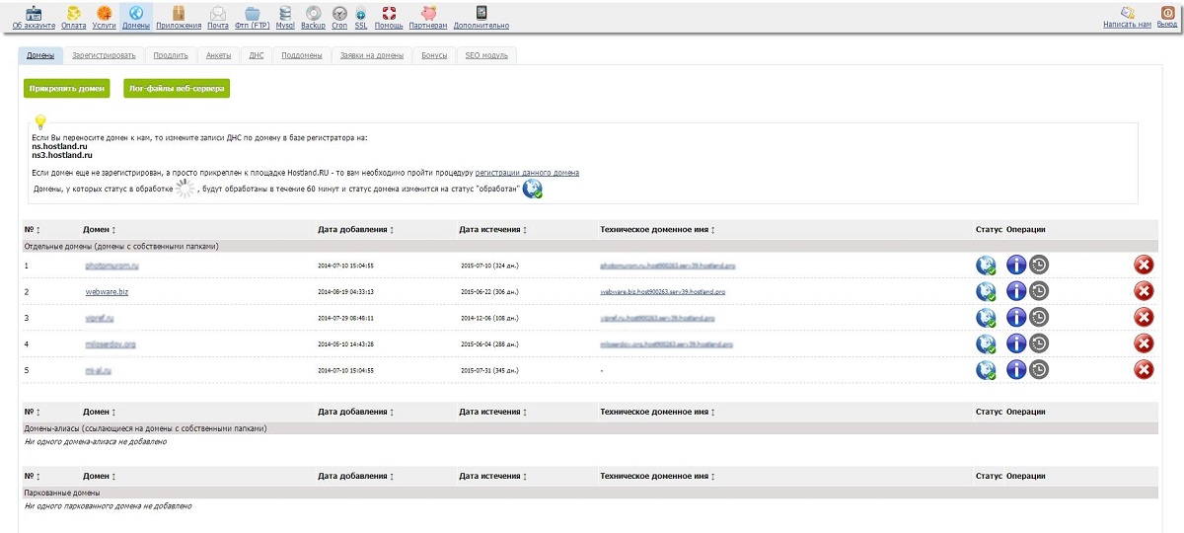Open the SSL certificate icon

click(361, 14)
